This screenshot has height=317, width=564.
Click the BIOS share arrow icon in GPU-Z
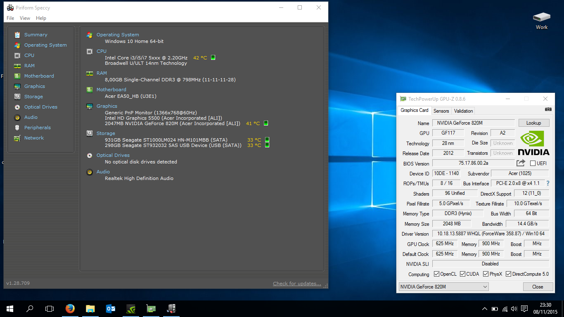(x=521, y=163)
